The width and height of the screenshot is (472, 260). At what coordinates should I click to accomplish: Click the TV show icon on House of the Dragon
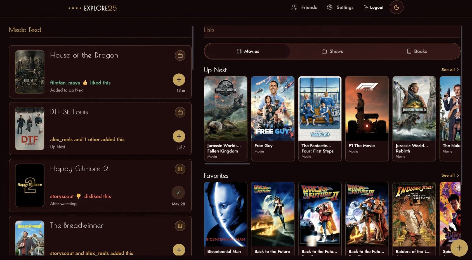pos(180,56)
